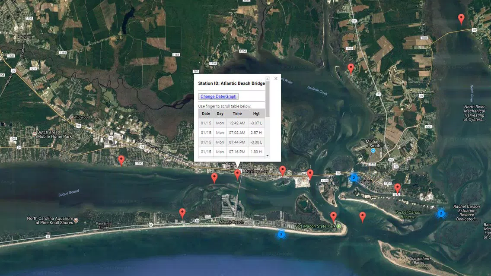Click red pin at Morehead City port terminal
491x276 pixels.
tap(310, 174)
